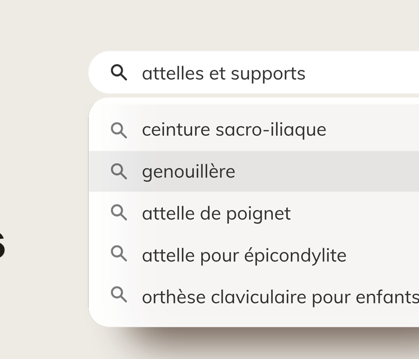
Task: Click magnifier icon beside orthèse claviculaire suggestion
Action: tap(119, 294)
